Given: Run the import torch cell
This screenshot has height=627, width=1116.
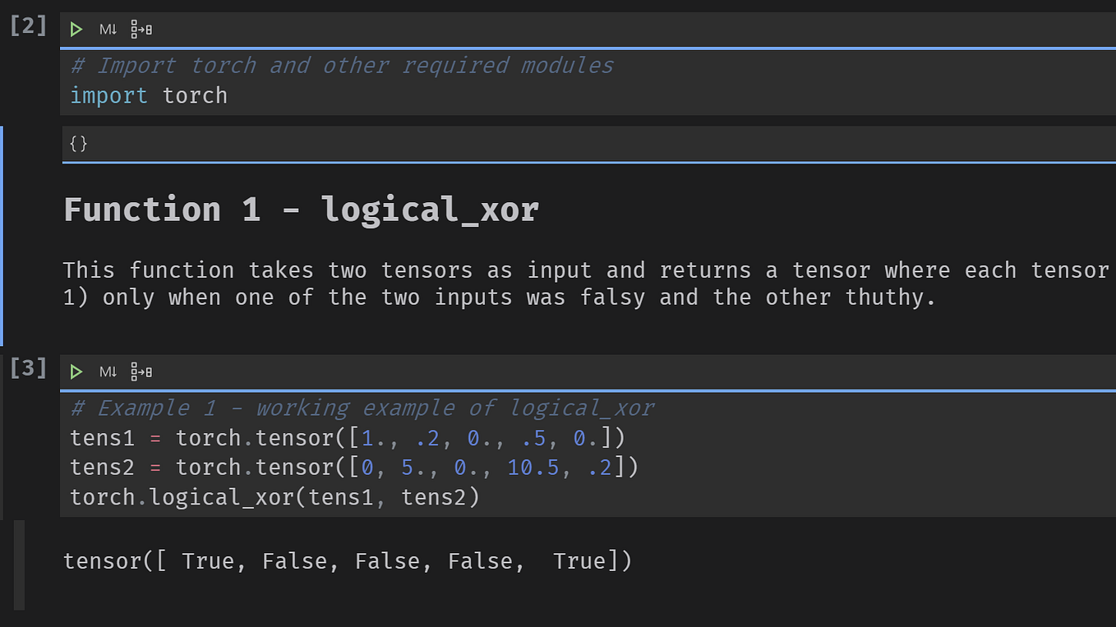Looking at the screenshot, I should (76, 30).
